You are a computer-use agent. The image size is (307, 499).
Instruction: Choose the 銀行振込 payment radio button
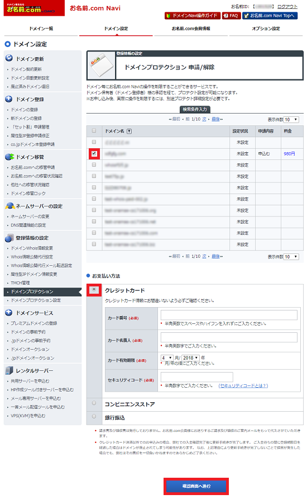[x=94, y=416]
